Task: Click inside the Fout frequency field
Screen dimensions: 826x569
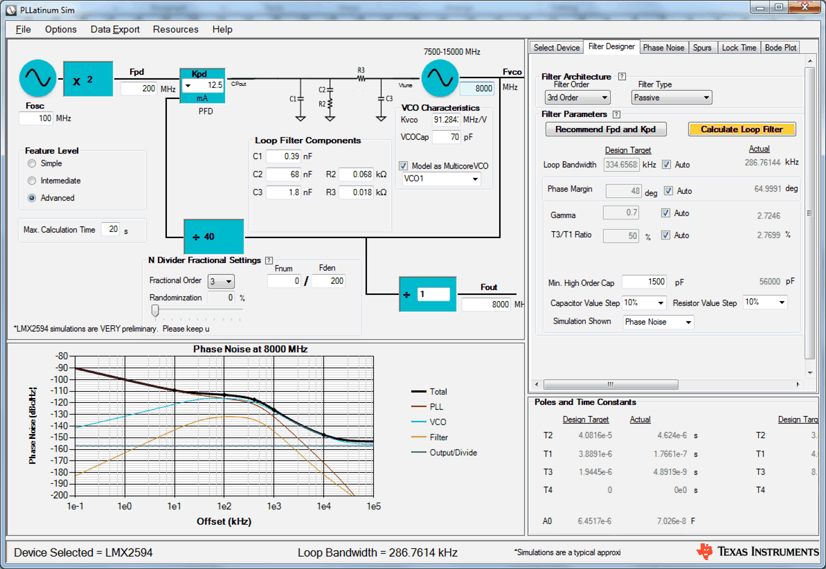Action: [x=486, y=304]
